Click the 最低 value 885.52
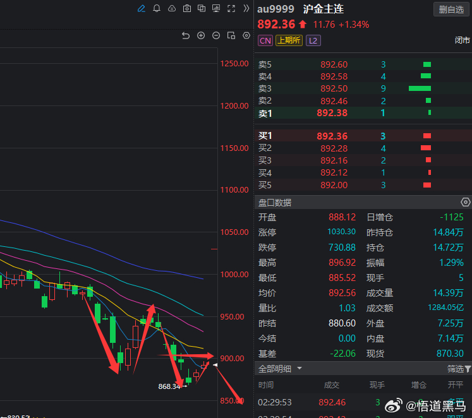 (x=342, y=278)
